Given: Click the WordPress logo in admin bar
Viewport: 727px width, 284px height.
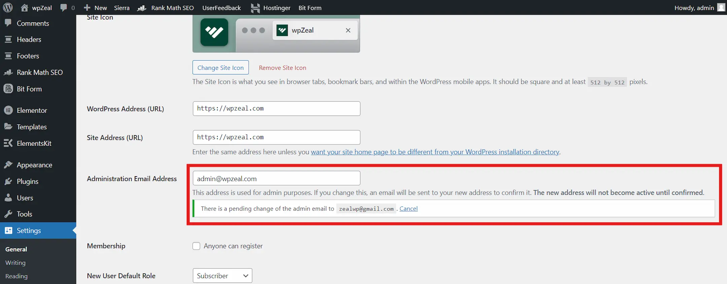Looking at the screenshot, I should pos(8,7).
